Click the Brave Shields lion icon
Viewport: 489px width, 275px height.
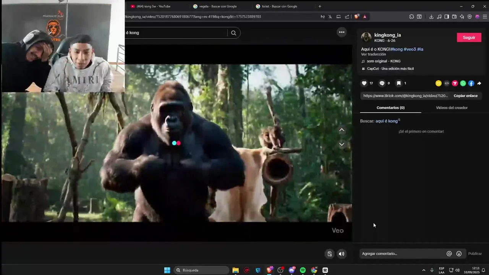pos(356,16)
